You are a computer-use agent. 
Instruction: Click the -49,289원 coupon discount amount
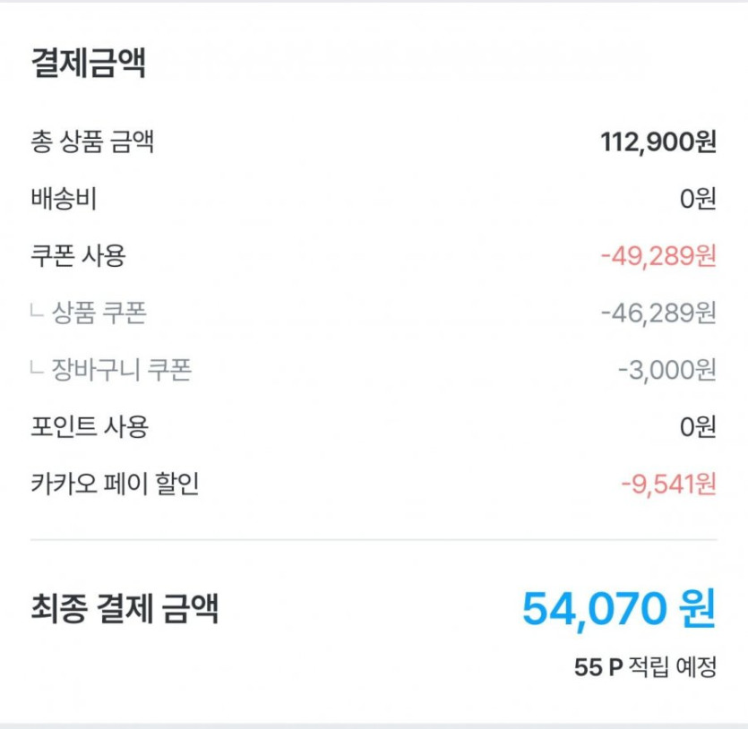(658, 256)
